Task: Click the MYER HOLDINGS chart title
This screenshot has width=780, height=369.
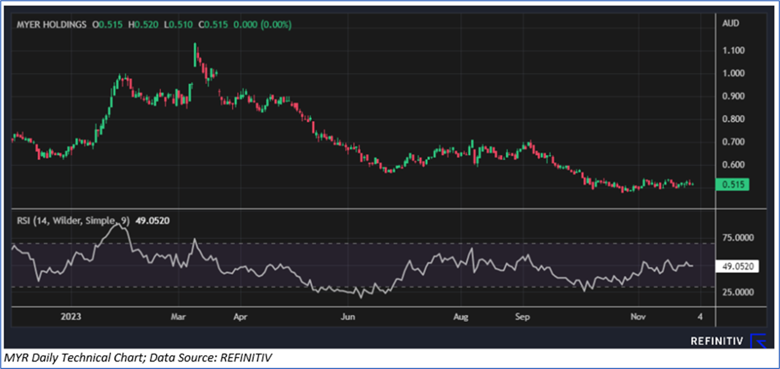Action: [x=52, y=25]
